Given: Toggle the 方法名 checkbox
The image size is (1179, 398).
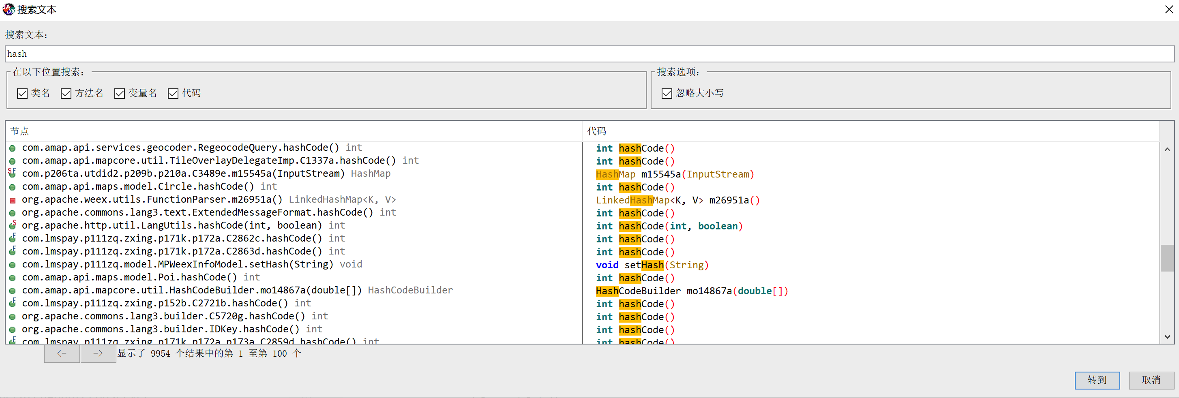Looking at the screenshot, I should tap(66, 93).
